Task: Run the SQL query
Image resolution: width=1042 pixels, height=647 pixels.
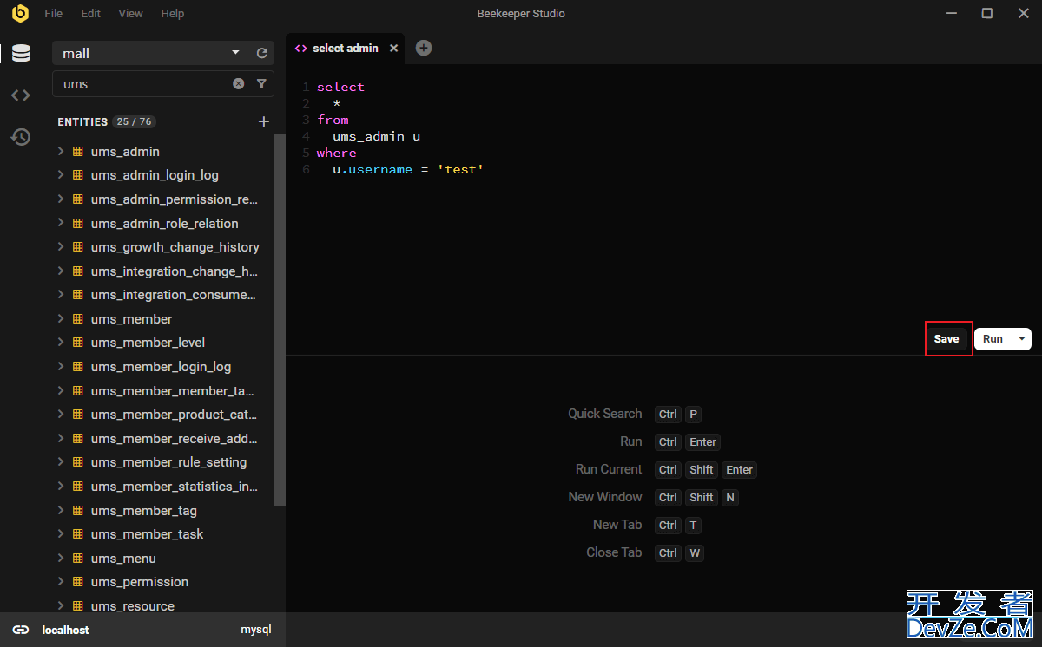Action: click(x=993, y=339)
